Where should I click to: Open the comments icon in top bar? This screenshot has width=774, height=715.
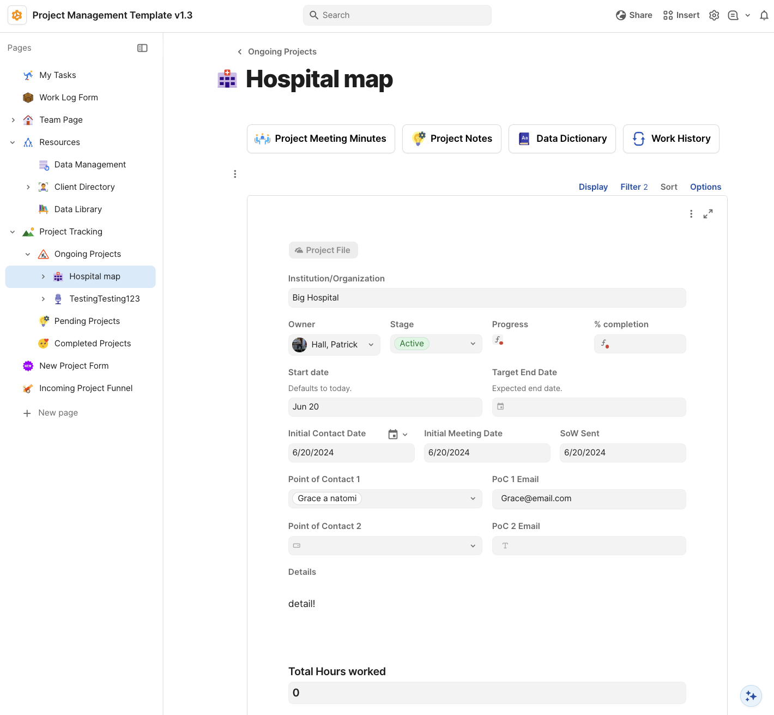[x=733, y=15]
